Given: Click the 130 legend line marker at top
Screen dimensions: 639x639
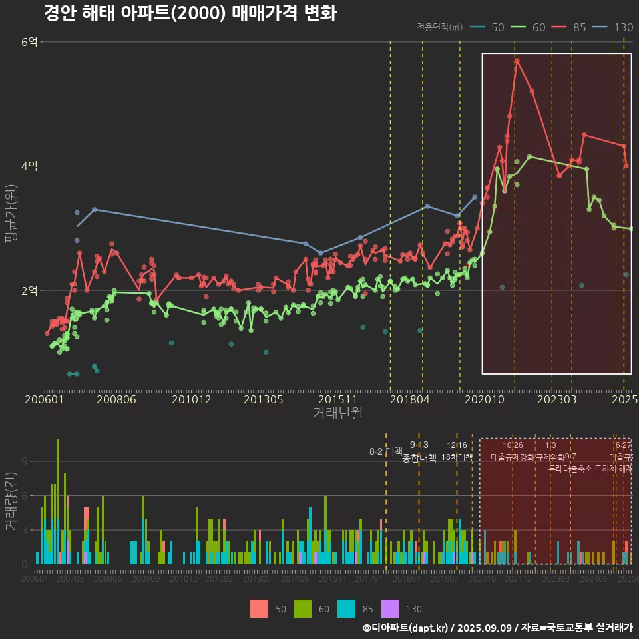Looking at the screenshot, I should pos(600,27).
